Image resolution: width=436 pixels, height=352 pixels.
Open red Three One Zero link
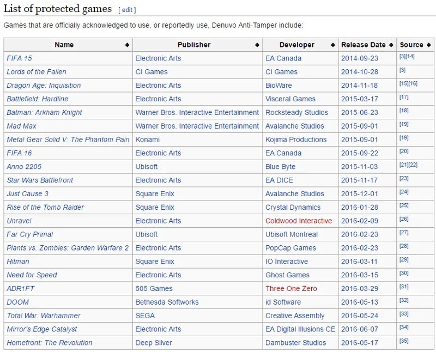[x=291, y=289]
